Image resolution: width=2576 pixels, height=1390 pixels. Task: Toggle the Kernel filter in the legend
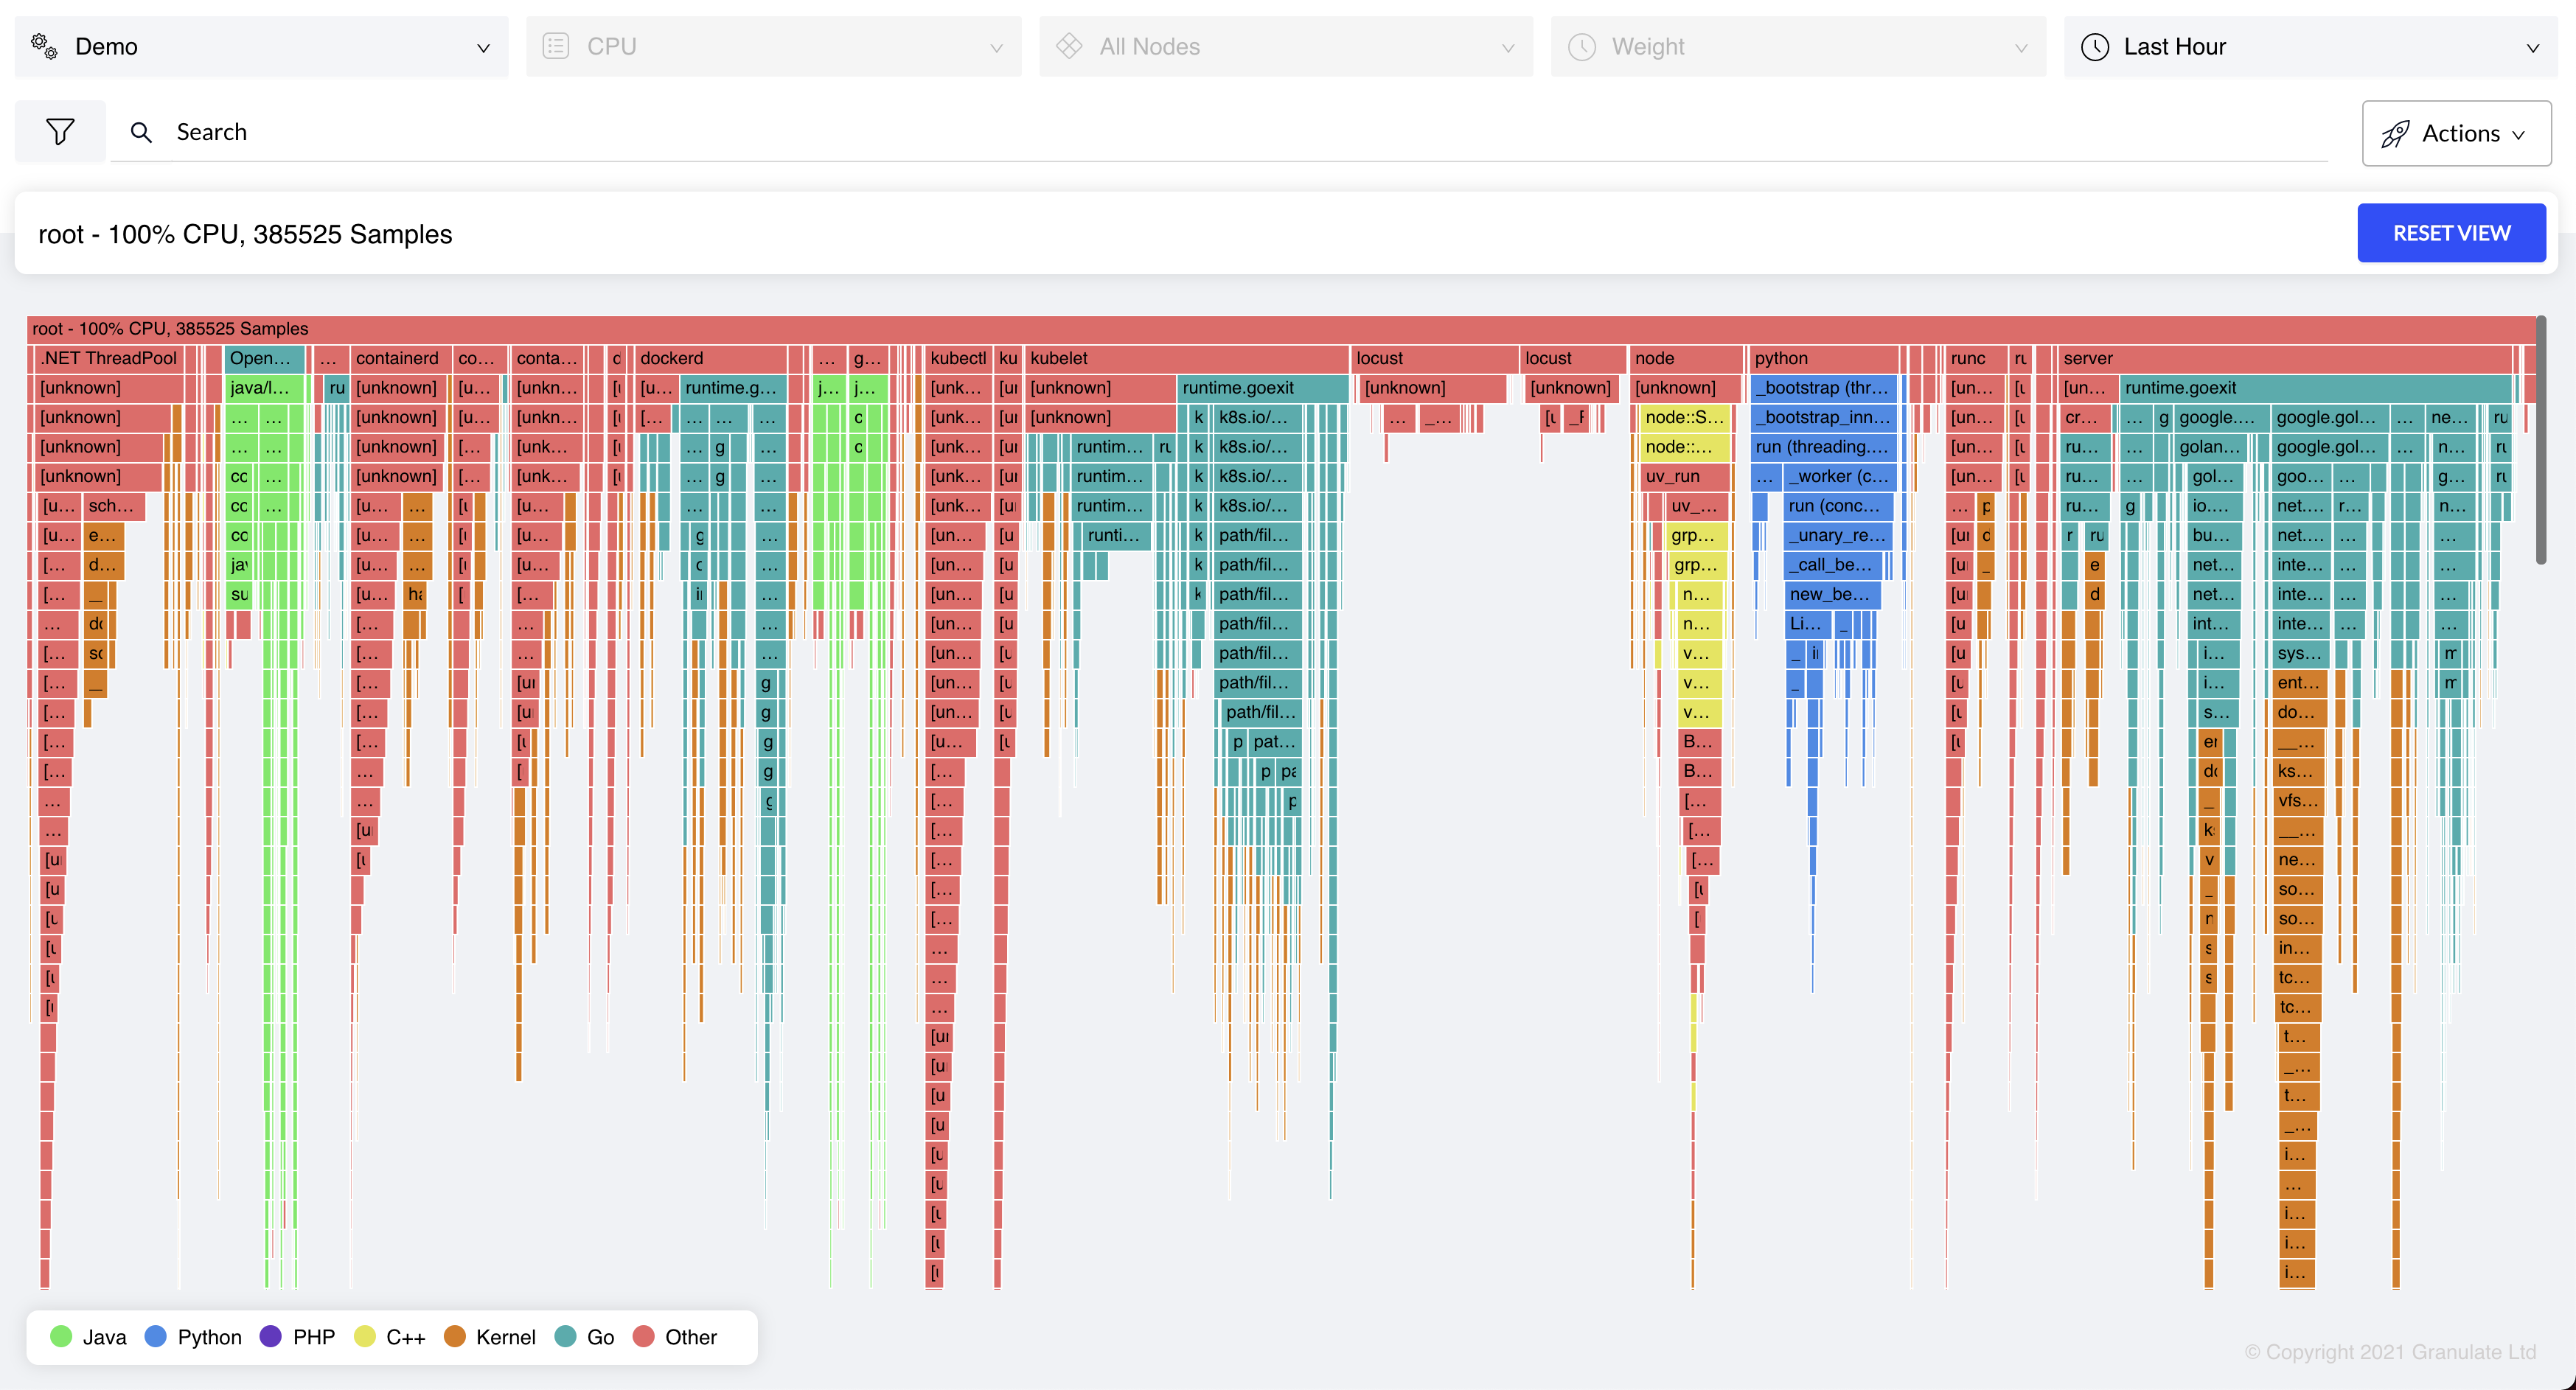coord(489,1336)
